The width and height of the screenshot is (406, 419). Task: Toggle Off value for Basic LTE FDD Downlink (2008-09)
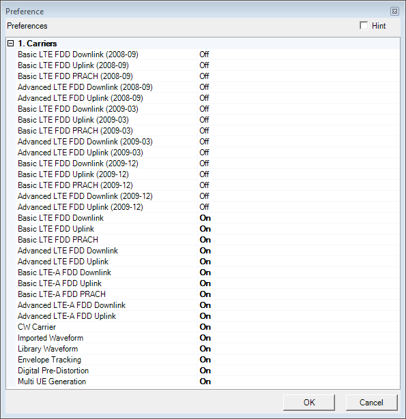[x=204, y=55]
